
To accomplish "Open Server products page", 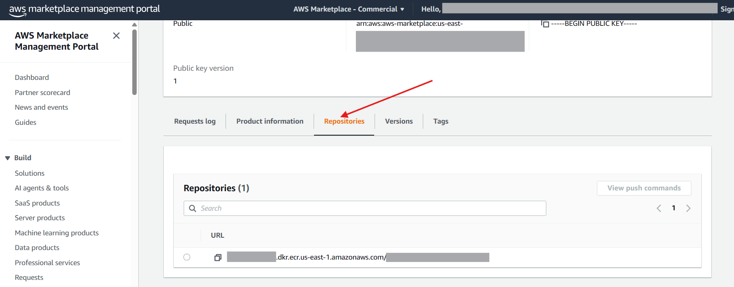I will click(x=40, y=218).
